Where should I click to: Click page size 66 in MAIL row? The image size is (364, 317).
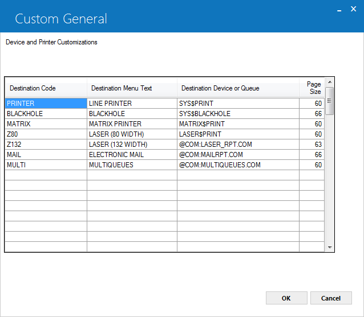[x=312, y=154]
